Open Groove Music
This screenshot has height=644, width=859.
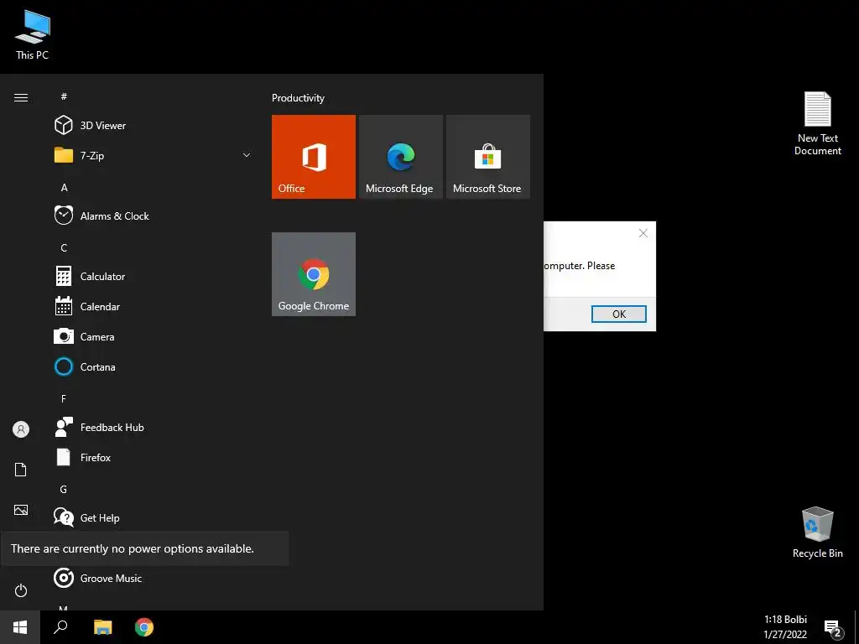154,579
